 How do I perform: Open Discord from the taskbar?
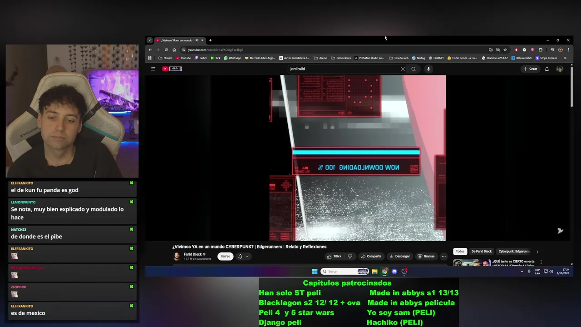tap(394, 272)
